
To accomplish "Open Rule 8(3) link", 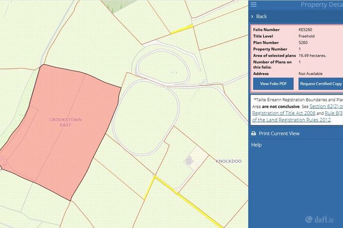I will click(x=334, y=113).
